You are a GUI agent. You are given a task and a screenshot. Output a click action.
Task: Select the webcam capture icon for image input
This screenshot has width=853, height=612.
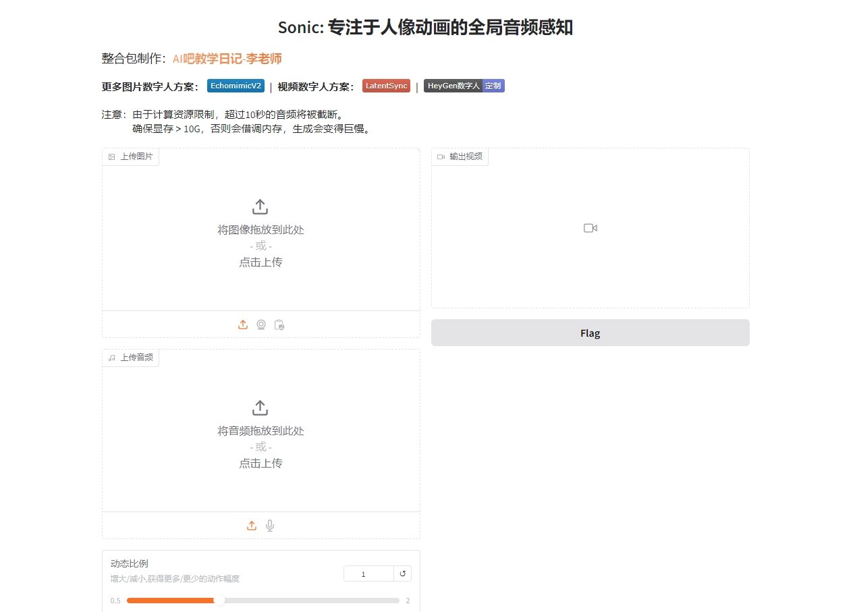[x=261, y=325]
